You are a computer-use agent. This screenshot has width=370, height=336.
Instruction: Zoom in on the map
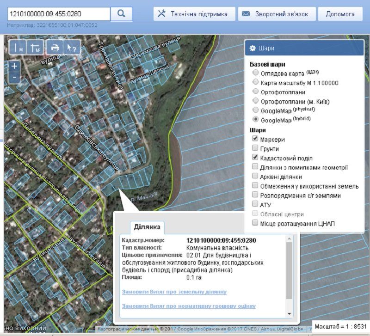click(x=14, y=66)
